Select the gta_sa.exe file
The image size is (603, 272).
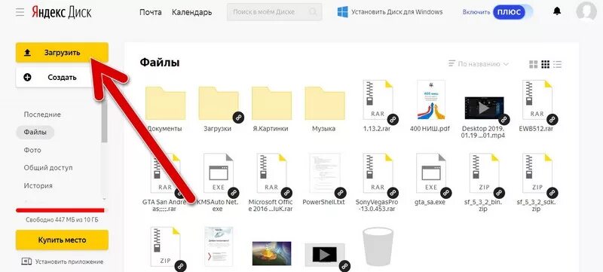[430, 173]
